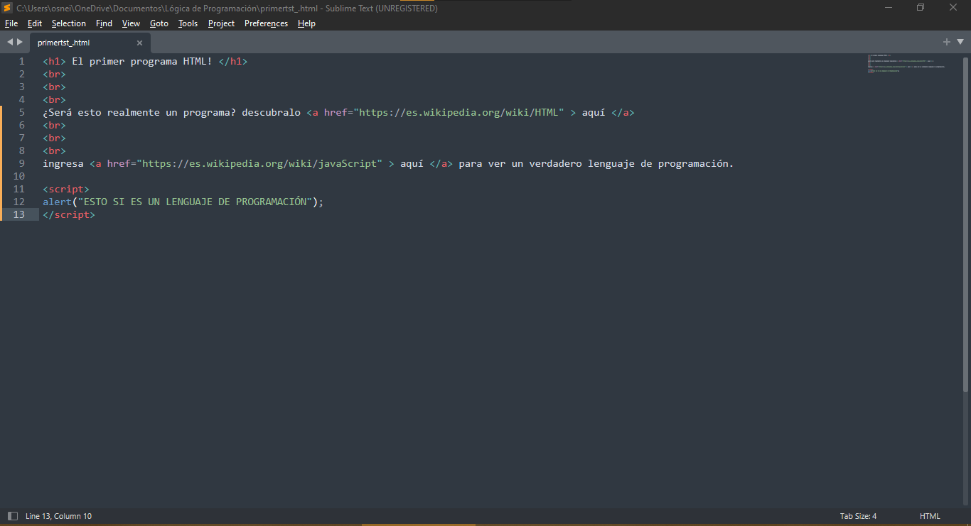Click the minimap code preview
This screenshot has width=971, height=526.
point(906,64)
